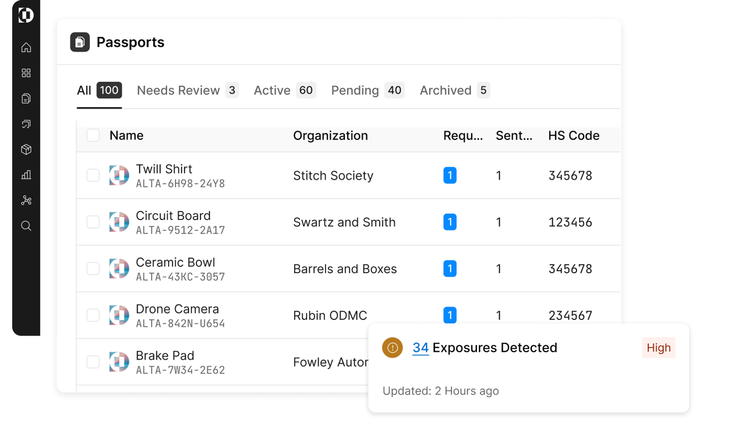Open the package box icon in sidebar
Image resolution: width=733 pixels, height=439 pixels.
click(x=26, y=149)
